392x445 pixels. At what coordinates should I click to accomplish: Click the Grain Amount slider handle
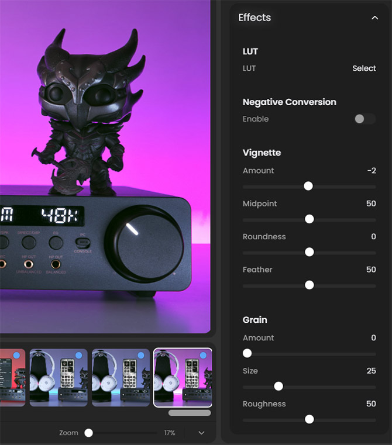[247, 353]
